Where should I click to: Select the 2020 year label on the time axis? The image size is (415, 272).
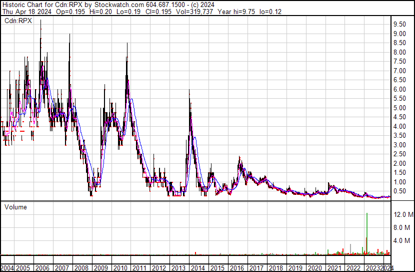(x=315, y=268)
